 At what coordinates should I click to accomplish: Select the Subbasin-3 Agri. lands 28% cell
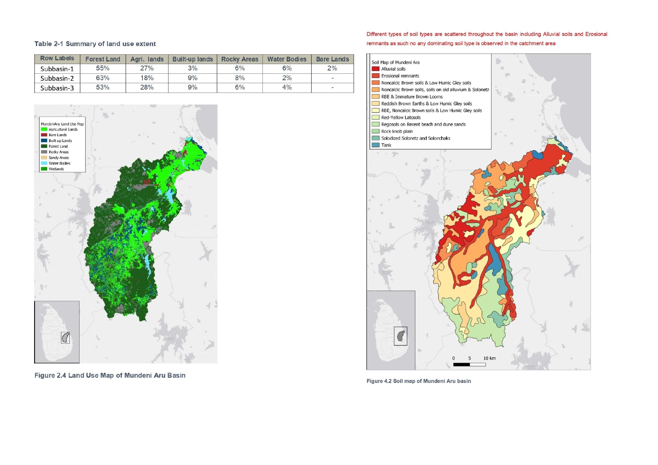click(147, 87)
